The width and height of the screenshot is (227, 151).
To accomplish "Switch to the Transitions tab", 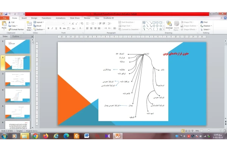I will pyautogui.click(x=46, y=18).
